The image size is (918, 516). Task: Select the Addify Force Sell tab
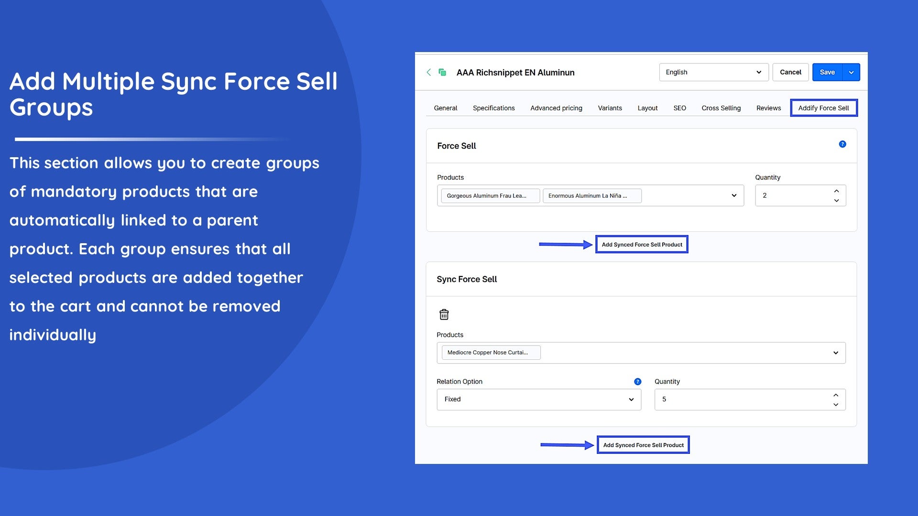tap(823, 108)
